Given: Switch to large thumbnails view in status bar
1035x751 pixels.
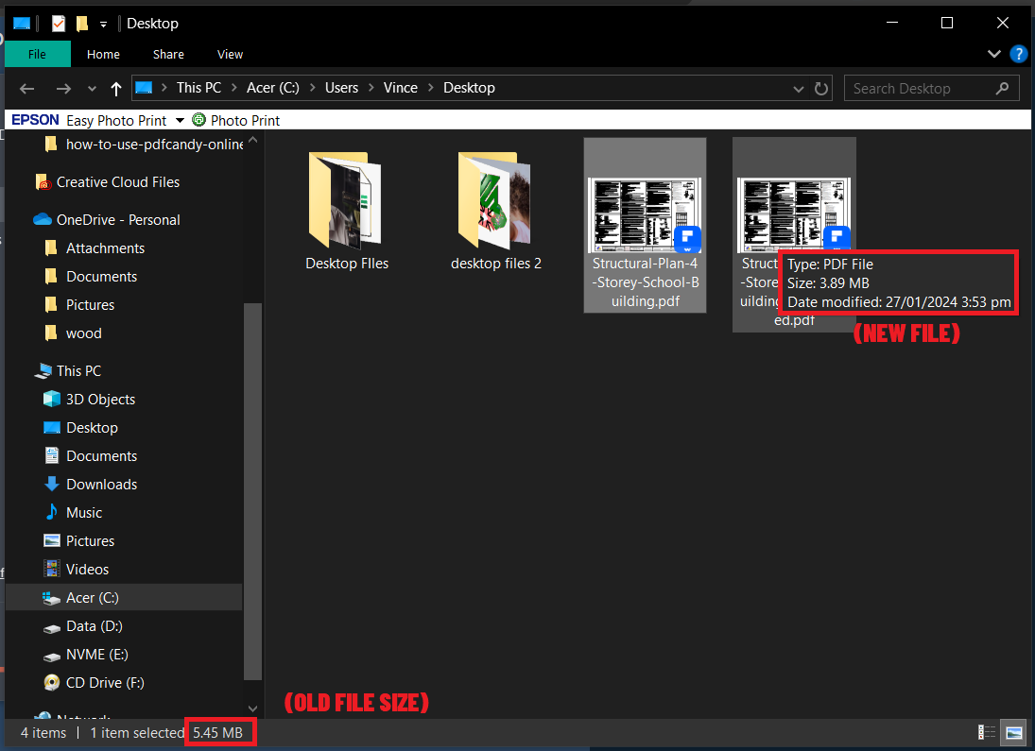Looking at the screenshot, I should [x=1012, y=732].
